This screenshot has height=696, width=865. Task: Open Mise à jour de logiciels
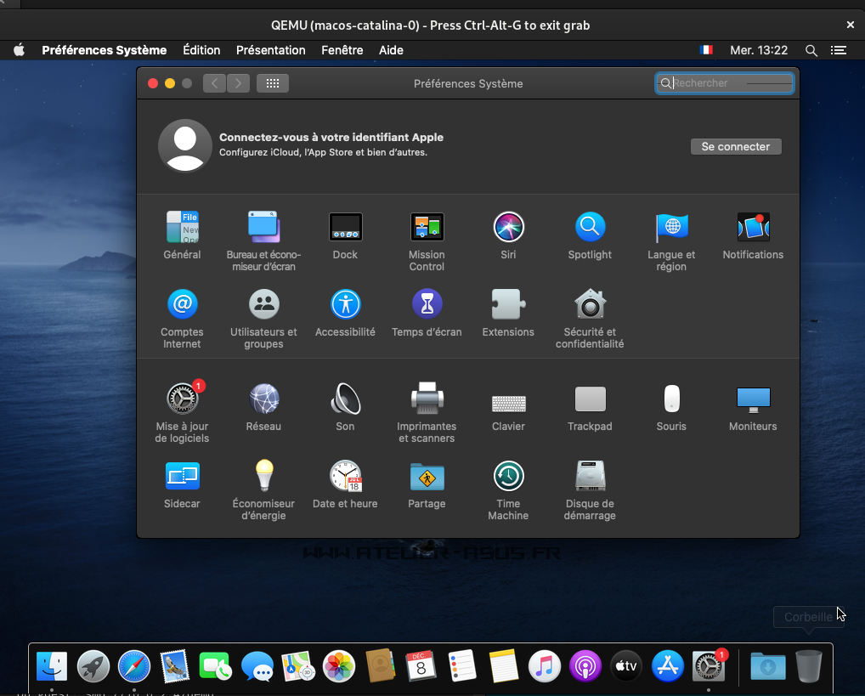click(x=182, y=399)
